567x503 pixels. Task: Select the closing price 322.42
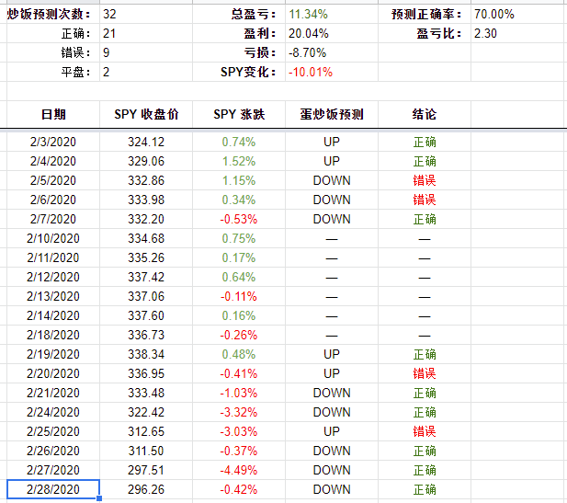coord(146,412)
